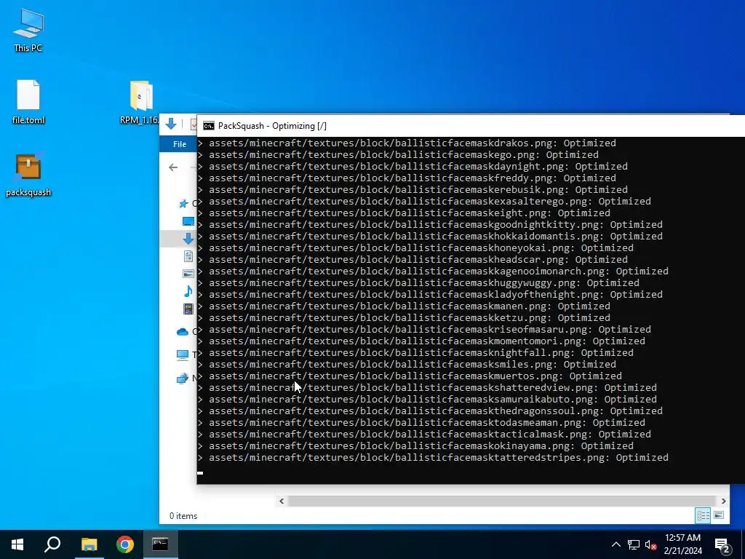Click the horizontal scrollbar right arrow in Explorer
The image size is (745, 559).
723,501
